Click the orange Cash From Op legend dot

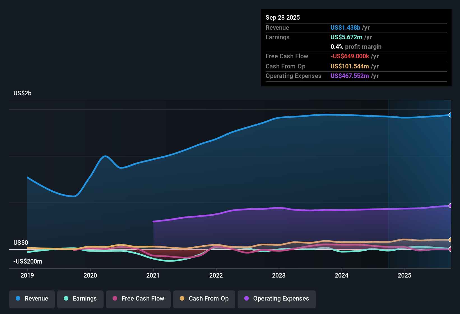point(182,299)
